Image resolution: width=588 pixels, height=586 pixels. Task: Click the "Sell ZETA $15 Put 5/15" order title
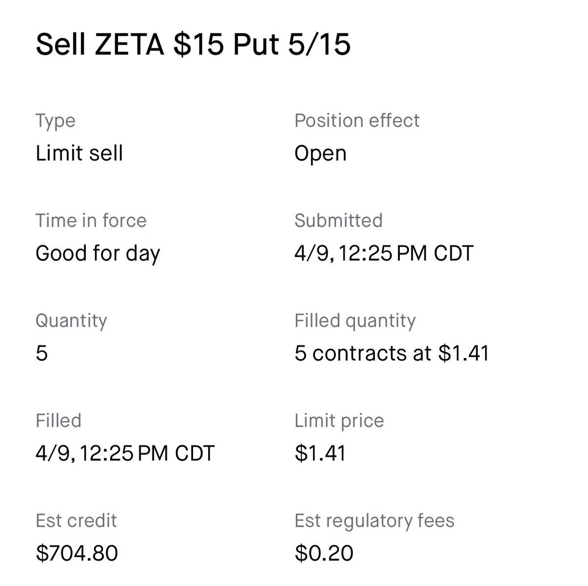pyautogui.click(x=193, y=45)
